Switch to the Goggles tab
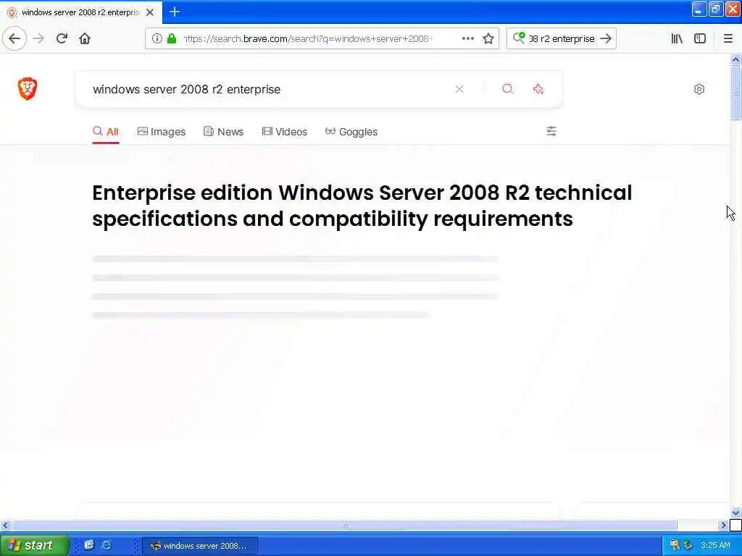Screen dimensions: 742x556 tap(351, 132)
